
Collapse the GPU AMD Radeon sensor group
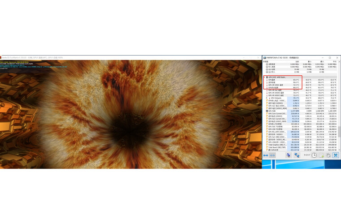pyautogui.click(x=264, y=77)
